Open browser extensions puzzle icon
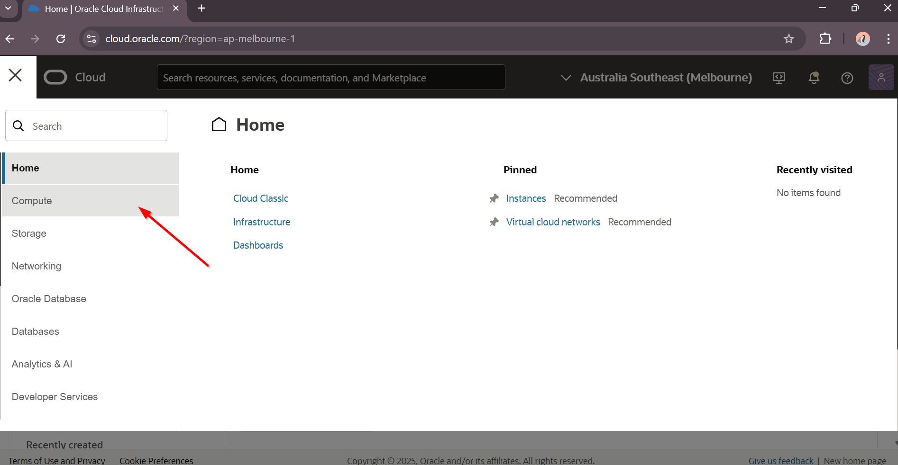 825,39
